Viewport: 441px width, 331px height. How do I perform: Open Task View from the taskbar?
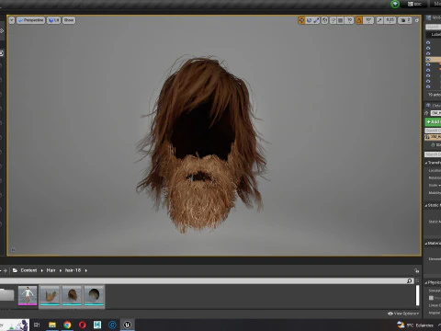coord(37,325)
